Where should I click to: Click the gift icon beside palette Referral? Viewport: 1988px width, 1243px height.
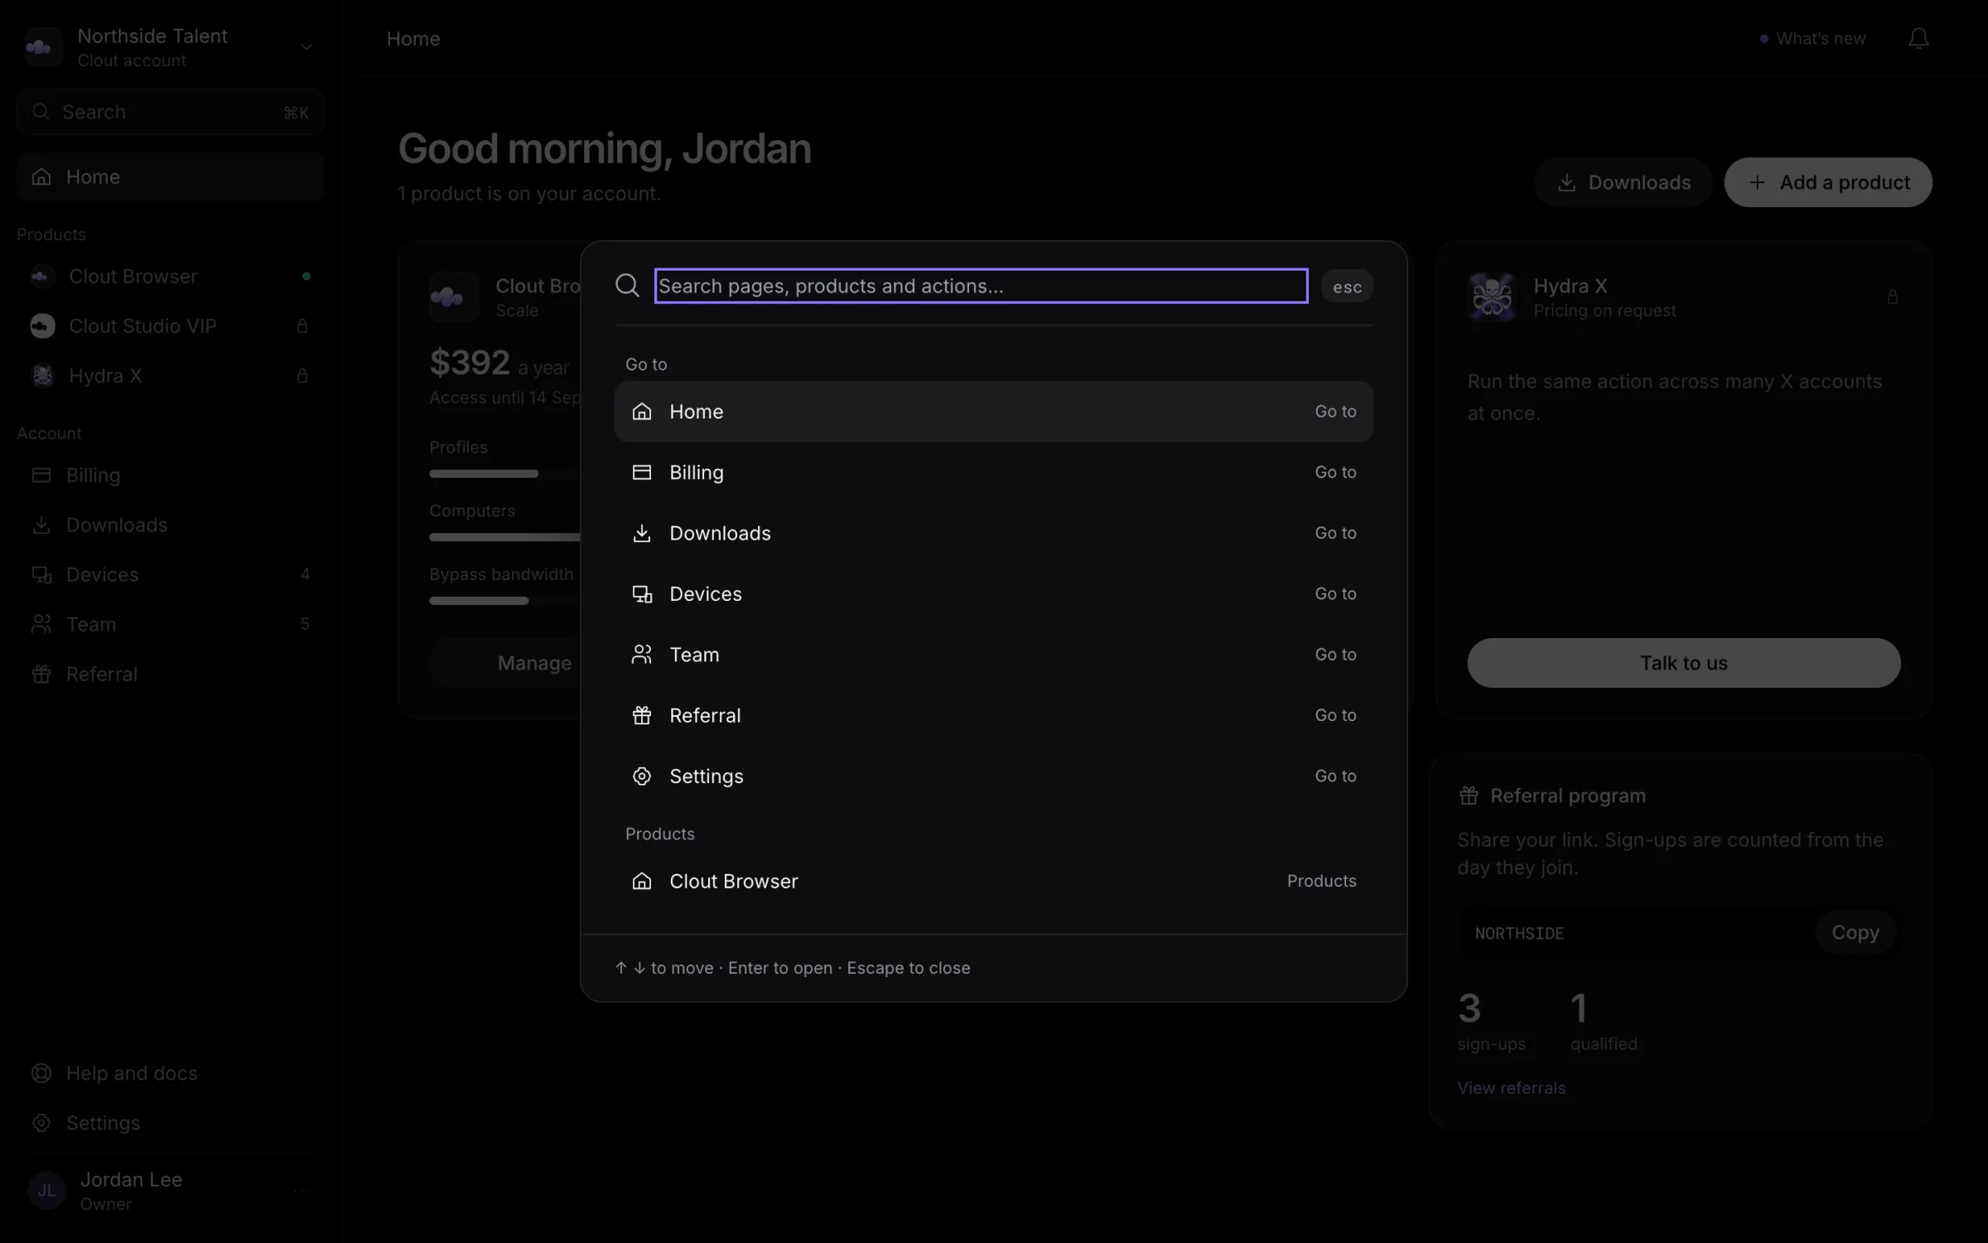(x=642, y=715)
